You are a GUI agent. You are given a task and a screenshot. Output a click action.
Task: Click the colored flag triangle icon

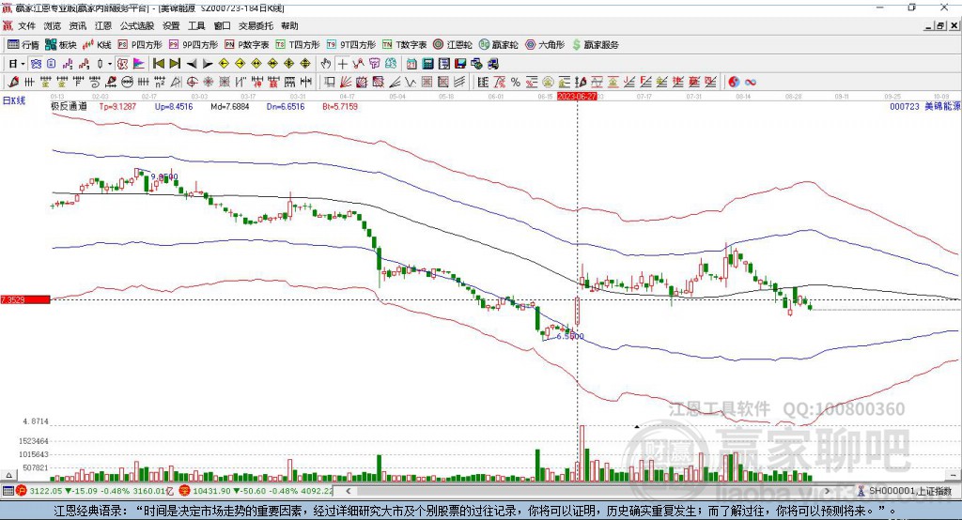(139, 64)
